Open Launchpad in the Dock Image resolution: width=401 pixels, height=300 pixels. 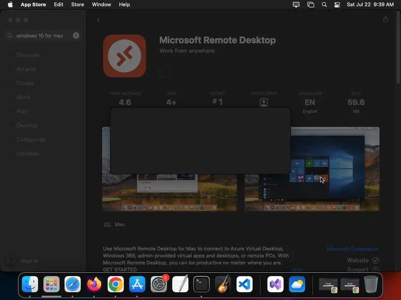[x=51, y=284]
